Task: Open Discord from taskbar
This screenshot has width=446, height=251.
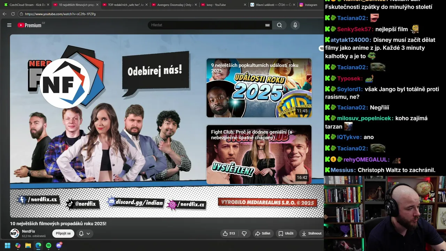Action: point(59,245)
